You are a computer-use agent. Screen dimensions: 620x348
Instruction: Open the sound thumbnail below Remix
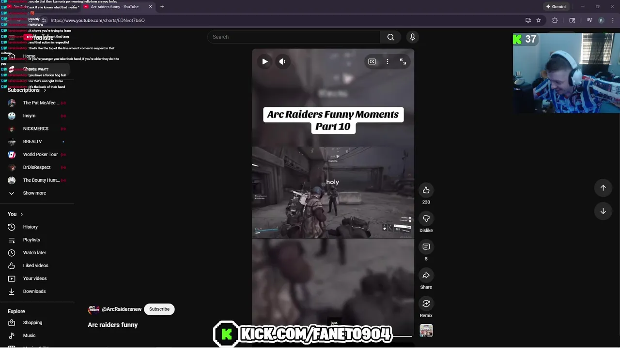pyautogui.click(x=426, y=331)
